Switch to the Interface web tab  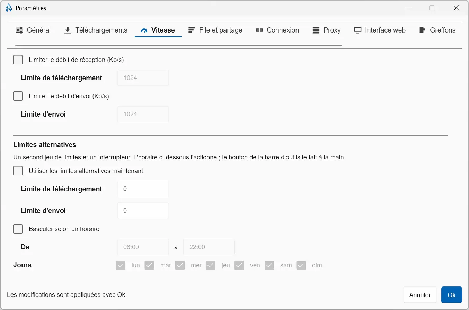click(x=380, y=30)
